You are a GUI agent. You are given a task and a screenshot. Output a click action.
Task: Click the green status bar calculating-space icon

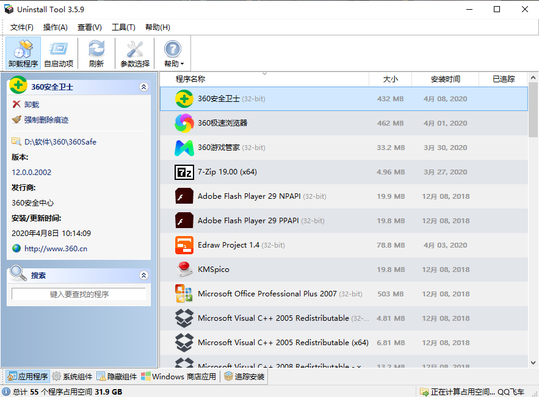pyautogui.click(x=424, y=390)
